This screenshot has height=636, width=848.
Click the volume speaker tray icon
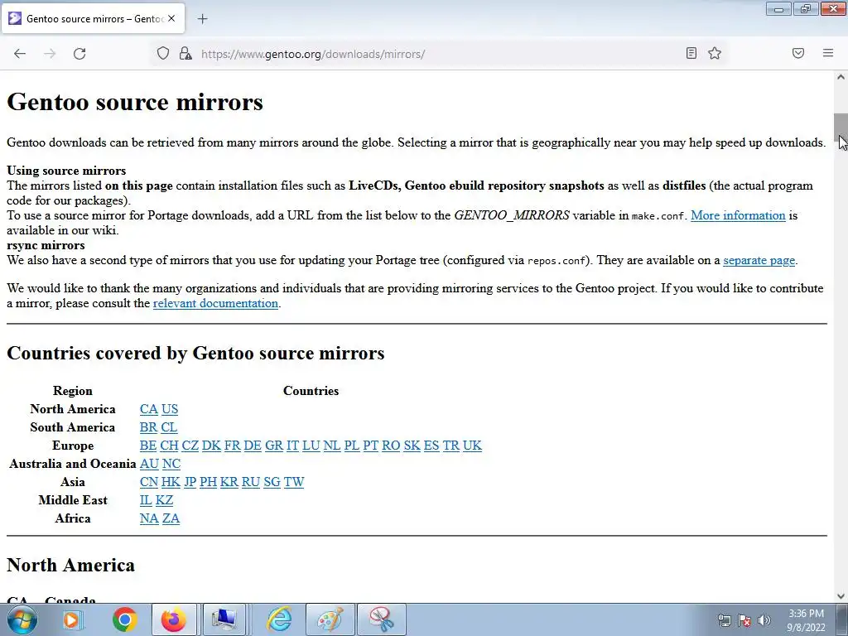click(x=764, y=620)
